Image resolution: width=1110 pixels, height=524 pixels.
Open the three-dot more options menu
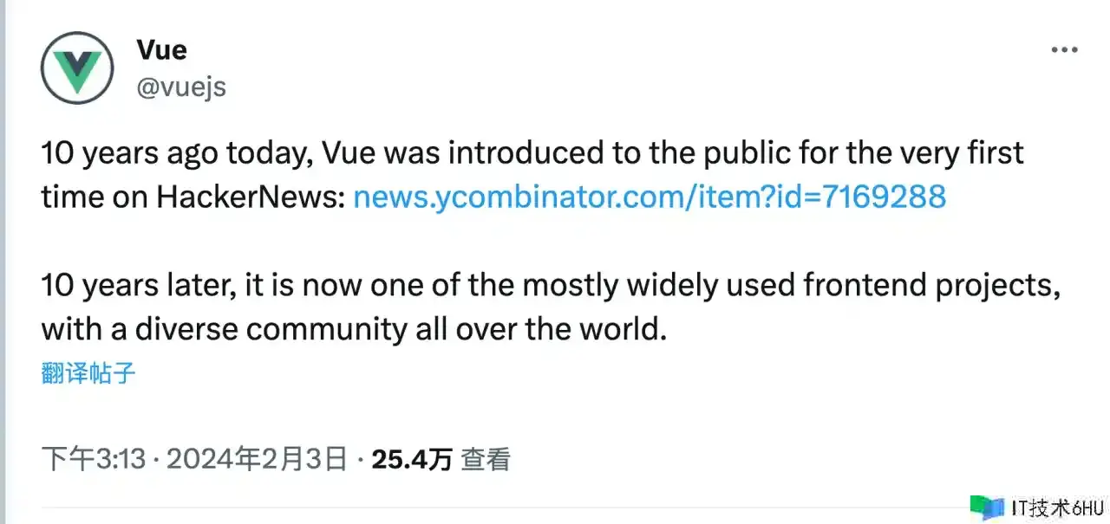[1064, 50]
